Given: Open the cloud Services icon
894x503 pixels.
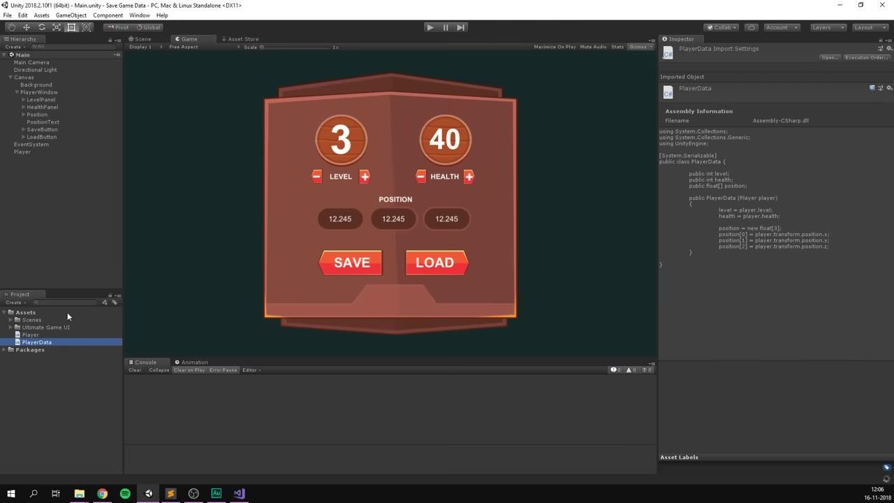Looking at the screenshot, I should pos(752,27).
